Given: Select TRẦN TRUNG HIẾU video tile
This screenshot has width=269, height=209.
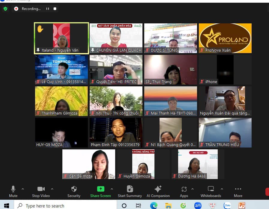Looking at the screenshot, I should point(225,133).
